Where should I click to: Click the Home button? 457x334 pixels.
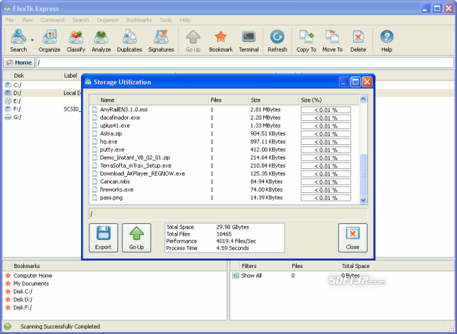19,63
